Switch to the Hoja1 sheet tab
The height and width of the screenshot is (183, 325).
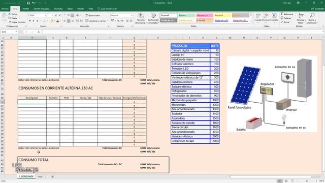41,176
